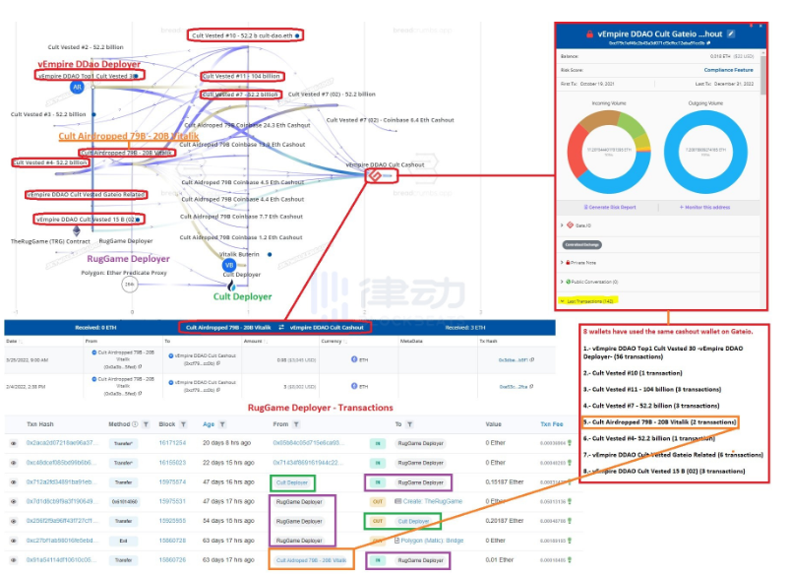
Task: Copy the wallet address under the panel title
Action: 708,43
